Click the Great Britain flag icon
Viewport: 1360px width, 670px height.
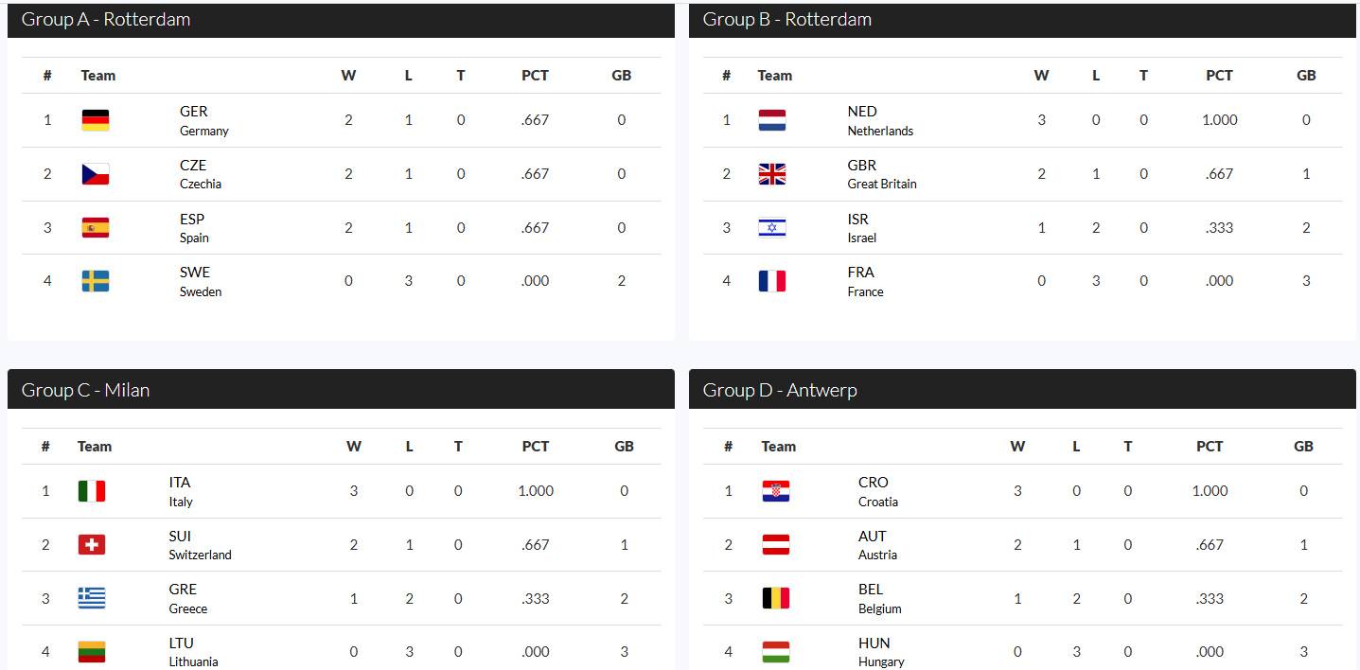pyautogui.click(x=772, y=174)
